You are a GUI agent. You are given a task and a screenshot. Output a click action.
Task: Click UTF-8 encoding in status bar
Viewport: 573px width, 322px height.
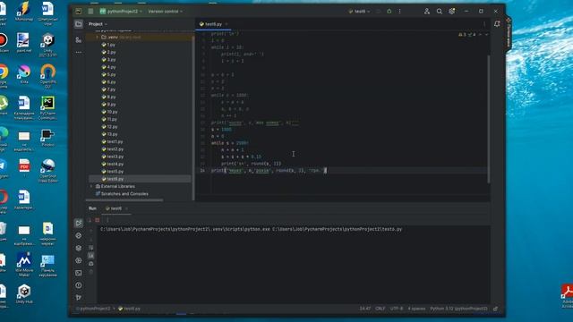(397, 309)
